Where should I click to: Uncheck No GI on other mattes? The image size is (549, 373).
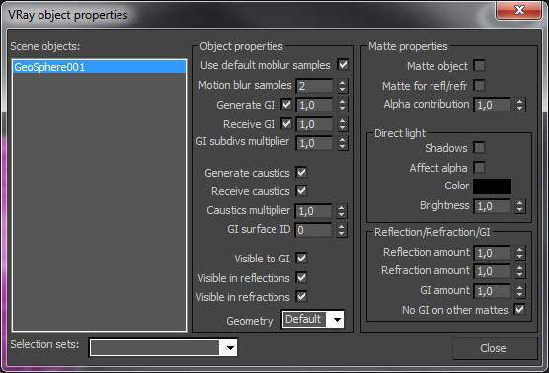pos(519,309)
